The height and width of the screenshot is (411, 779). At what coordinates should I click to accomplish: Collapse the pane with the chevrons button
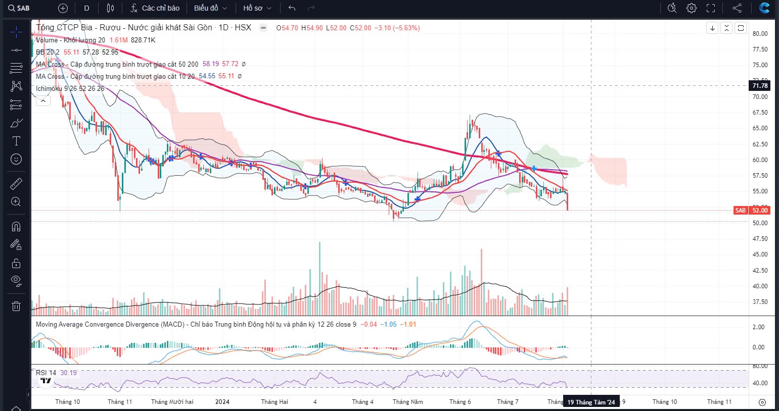pos(726,28)
